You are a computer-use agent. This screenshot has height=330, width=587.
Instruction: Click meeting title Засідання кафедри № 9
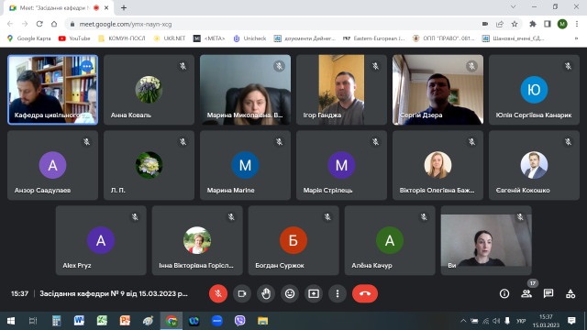pyautogui.click(x=114, y=293)
